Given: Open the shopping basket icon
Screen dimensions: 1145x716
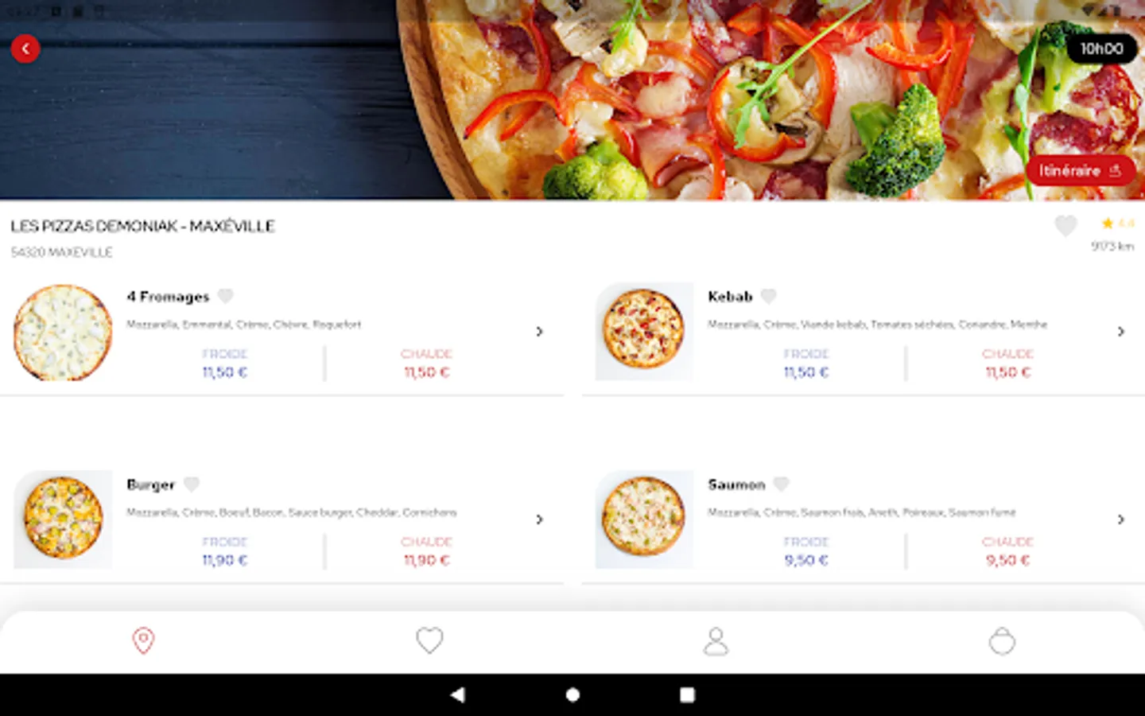Looking at the screenshot, I should [x=1002, y=640].
